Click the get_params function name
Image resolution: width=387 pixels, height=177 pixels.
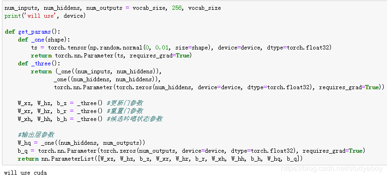click(34, 32)
